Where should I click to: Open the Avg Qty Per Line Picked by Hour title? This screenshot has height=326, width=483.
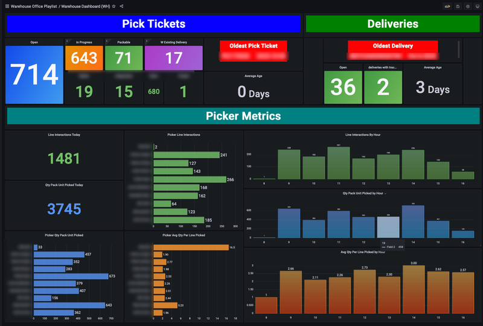(363, 252)
